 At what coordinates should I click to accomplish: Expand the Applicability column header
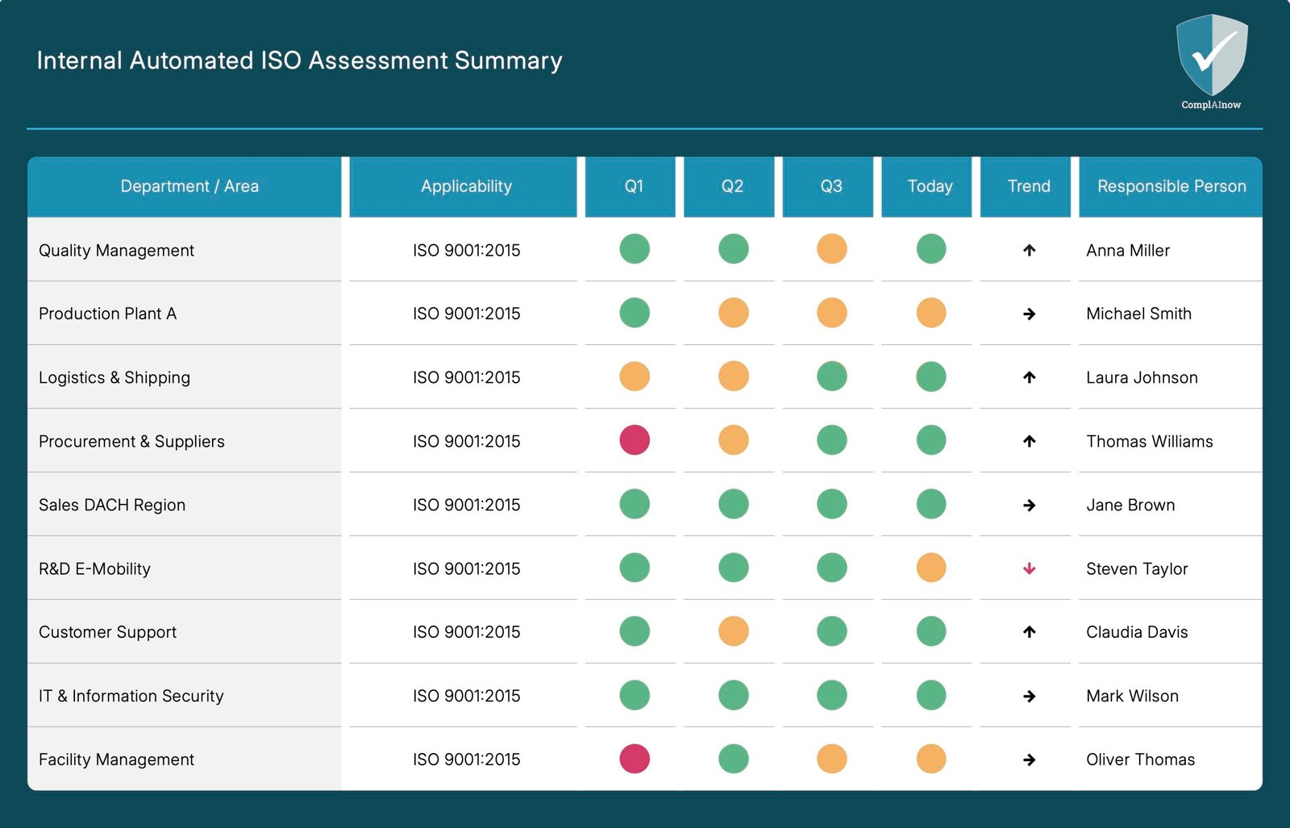tap(465, 186)
